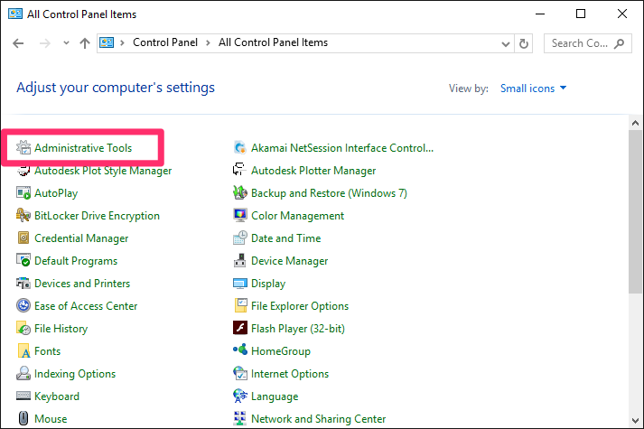Viewport: 644px width, 429px height.
Task: Click the search magnifier icon
Action: point(619,43)
